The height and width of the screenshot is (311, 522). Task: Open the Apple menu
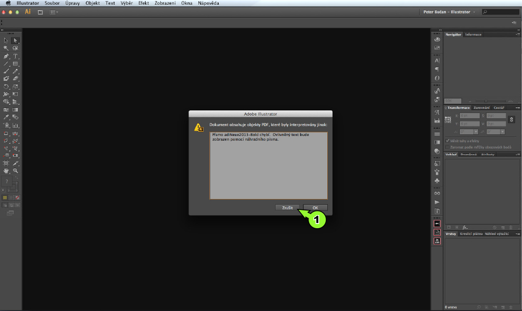point(8,3)
